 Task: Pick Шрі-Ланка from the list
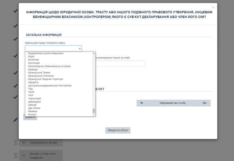coord(35,108)
